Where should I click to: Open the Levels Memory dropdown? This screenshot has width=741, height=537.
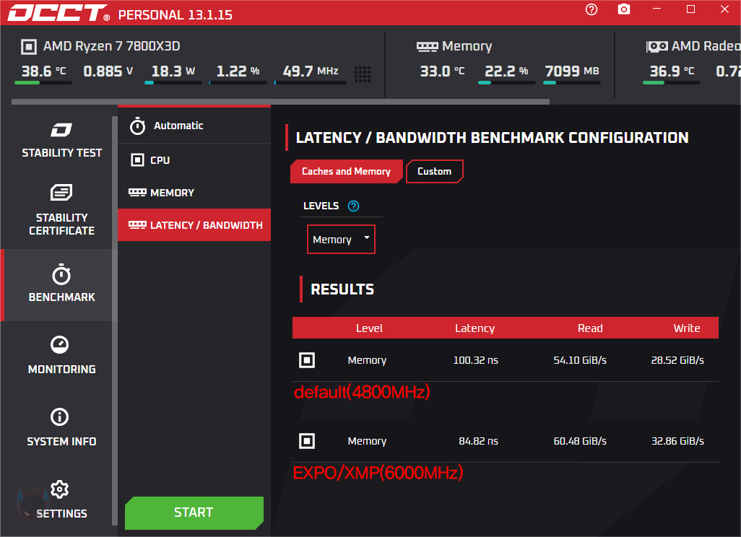[x=341, y=240]
